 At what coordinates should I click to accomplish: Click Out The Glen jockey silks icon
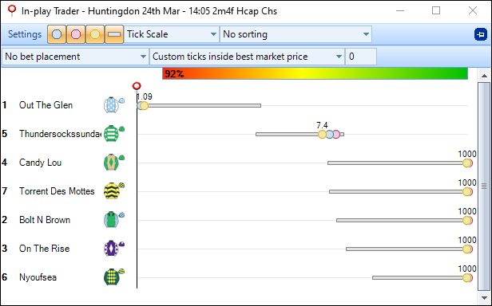pos(113,104)
